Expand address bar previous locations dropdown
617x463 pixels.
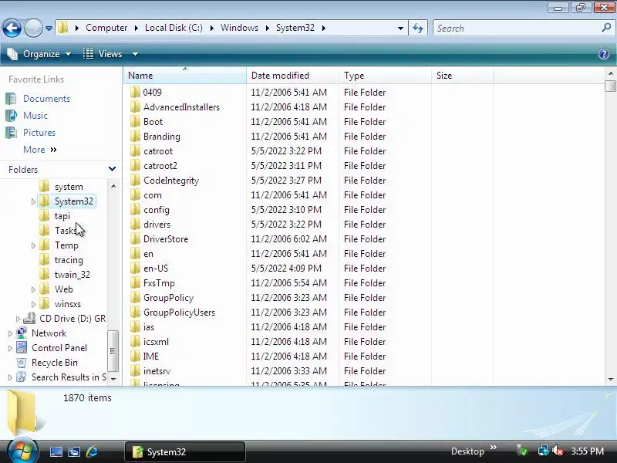click(x=400, y=29)
